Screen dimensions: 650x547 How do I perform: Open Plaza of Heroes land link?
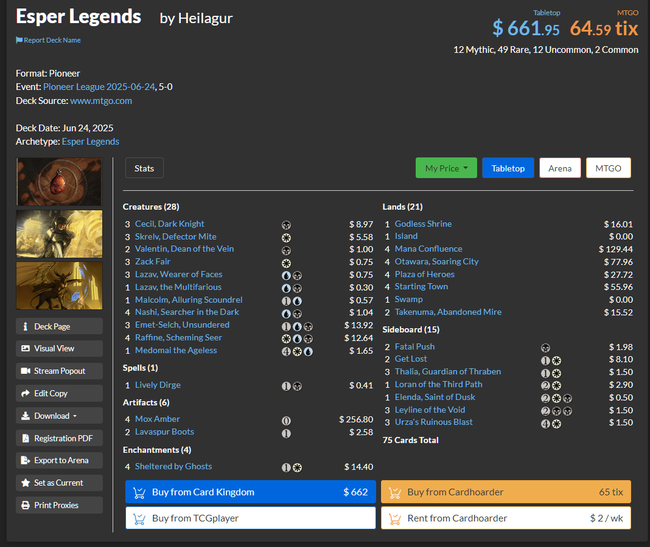click(x=424, y=274)
